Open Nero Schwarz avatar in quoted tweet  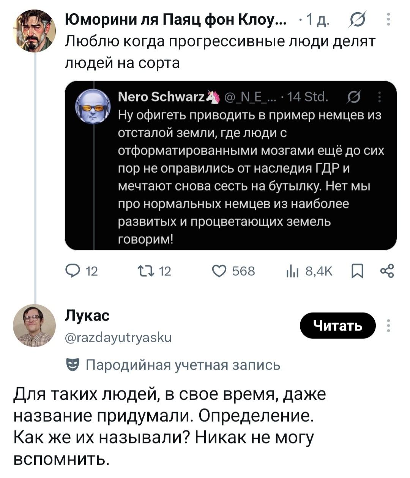coord(91,106)
